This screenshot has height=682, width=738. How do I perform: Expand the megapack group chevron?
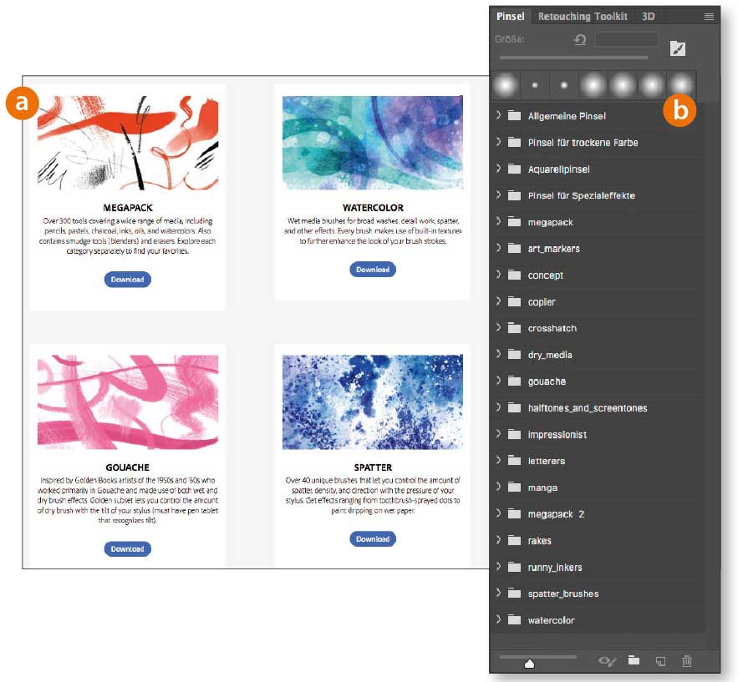498,221
